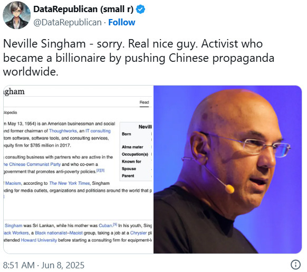Click the IT consulting link
307x272 pixels.
pos(98,131)
